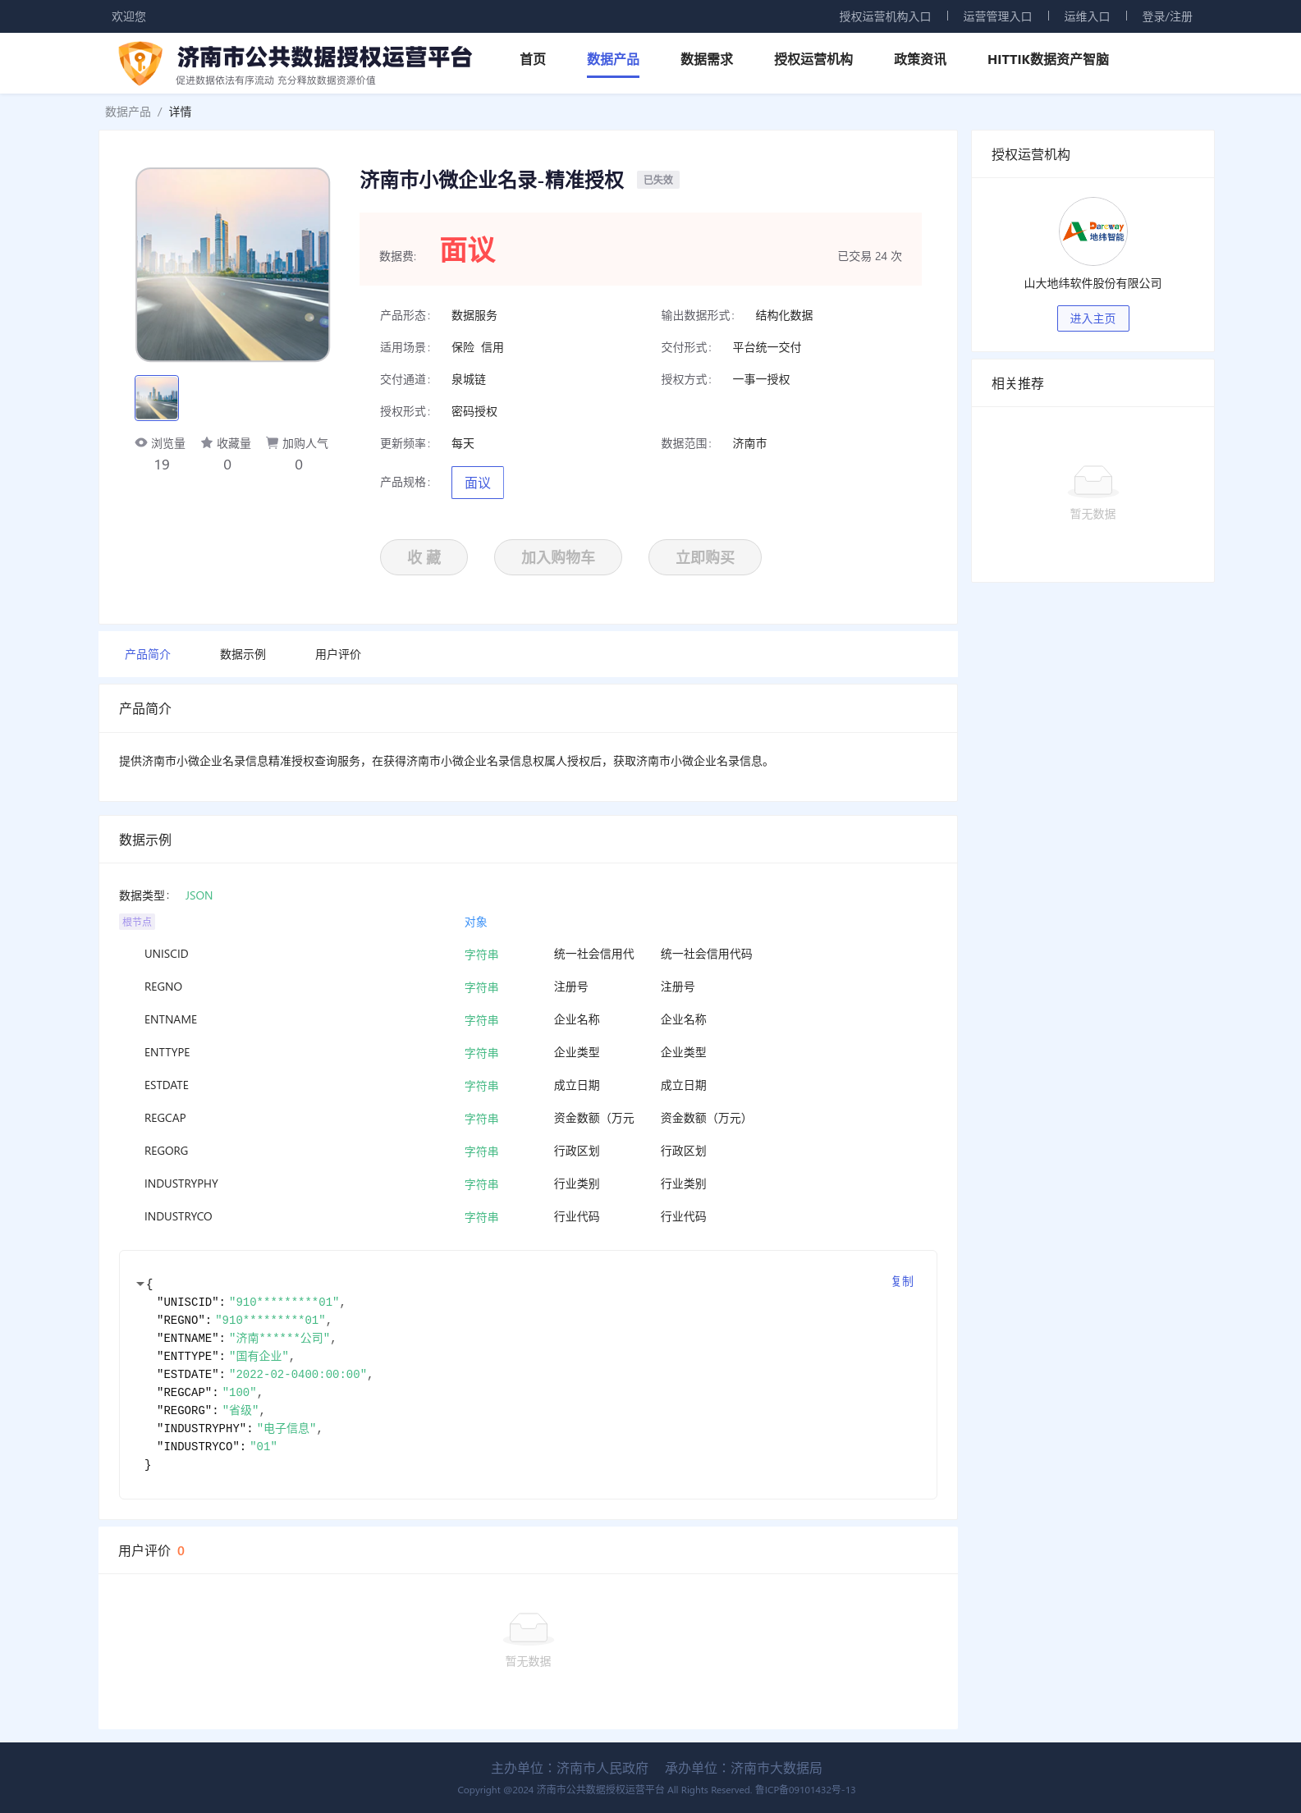Switch to the 用户评价 tab

[338, 654]
